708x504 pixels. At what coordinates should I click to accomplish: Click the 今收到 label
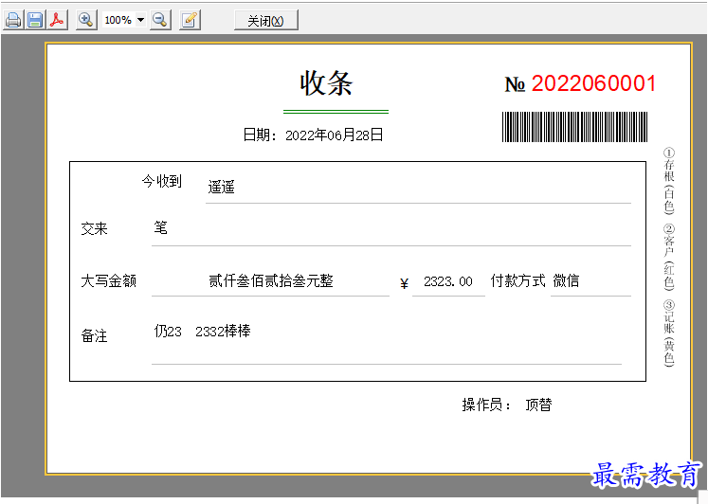(162, 181)
